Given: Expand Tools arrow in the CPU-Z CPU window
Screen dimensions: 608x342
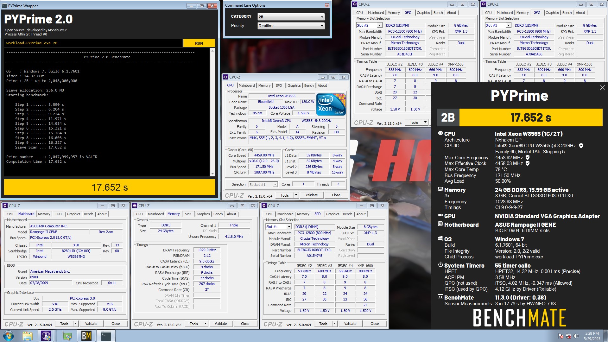Looking at the screenshot, I should [x=296, y=195].
